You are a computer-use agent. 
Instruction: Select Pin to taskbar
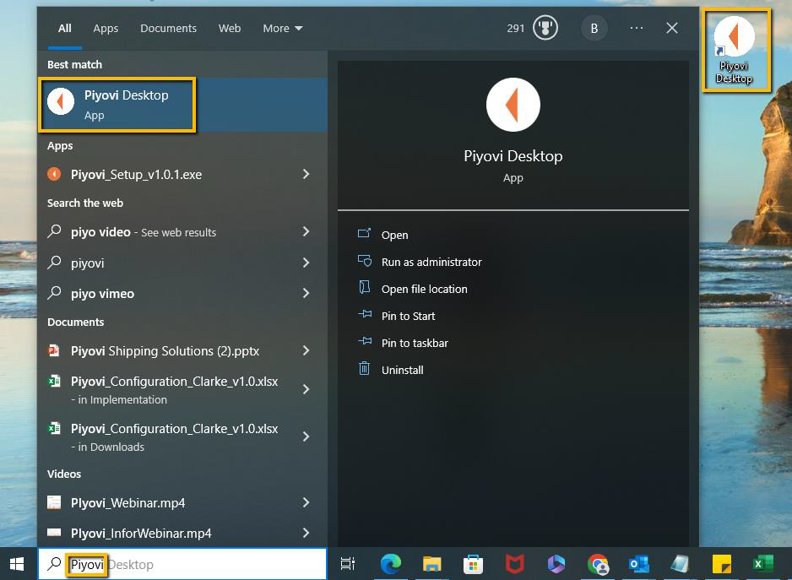[x=403, y=343]
